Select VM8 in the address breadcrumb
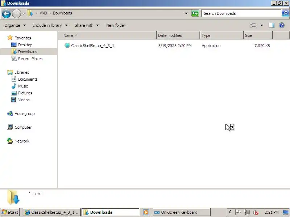The height and width of the screenshot is (217, 290). (43, 13)
